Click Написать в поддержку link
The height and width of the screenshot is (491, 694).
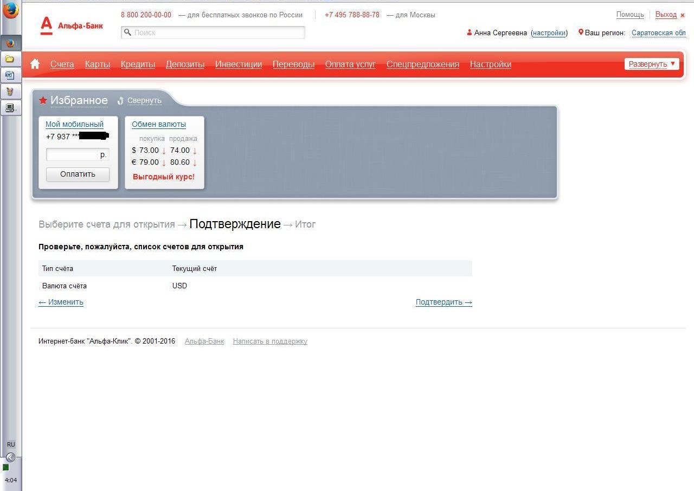click(270, 341)
